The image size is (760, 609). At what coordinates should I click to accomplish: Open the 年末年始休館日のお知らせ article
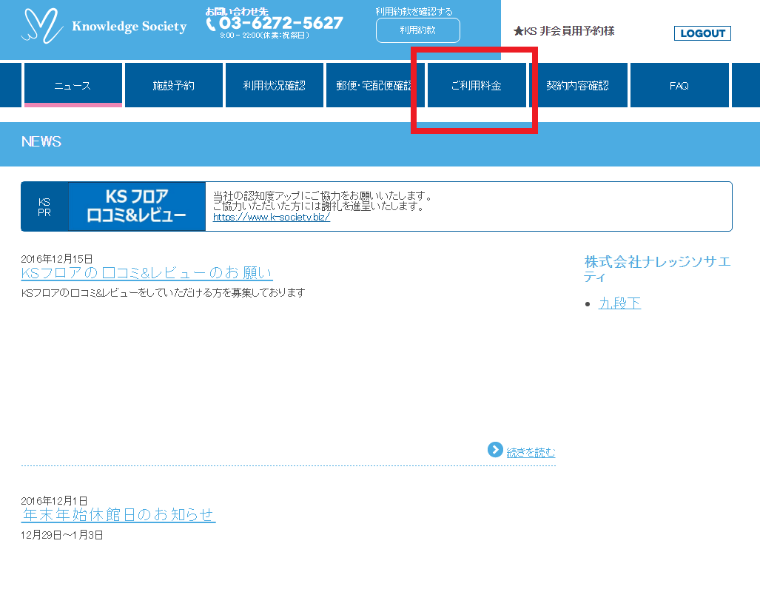tap(118, 514)
